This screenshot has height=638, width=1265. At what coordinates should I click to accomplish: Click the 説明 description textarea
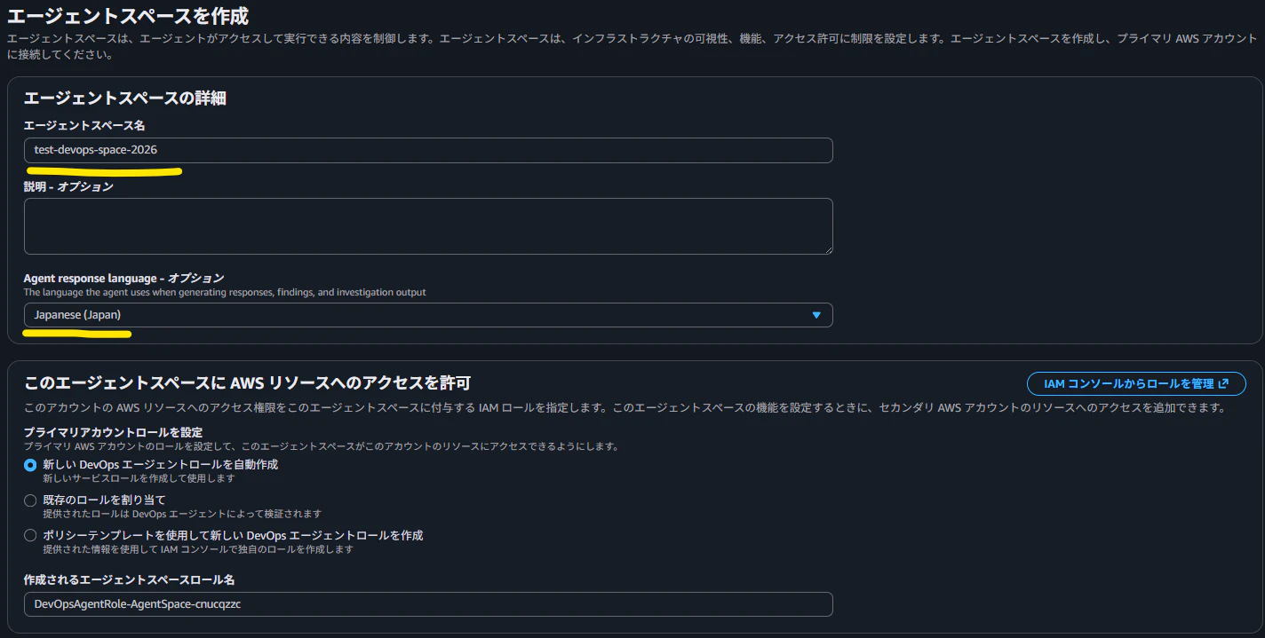point(428,226)
